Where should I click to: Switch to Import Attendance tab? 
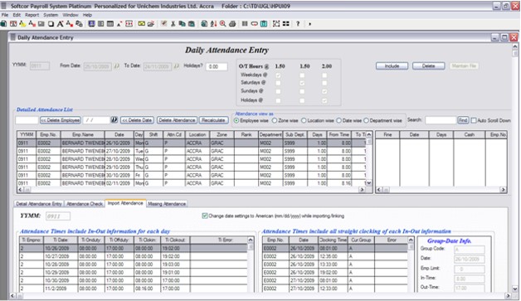tap(125, 203)
